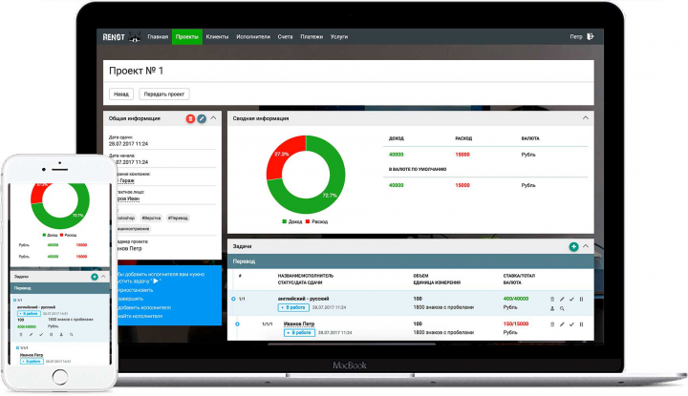Edit general info with blue pencil icon
The width and height of the screenshot is (688, 396).
tap(202, 118)
